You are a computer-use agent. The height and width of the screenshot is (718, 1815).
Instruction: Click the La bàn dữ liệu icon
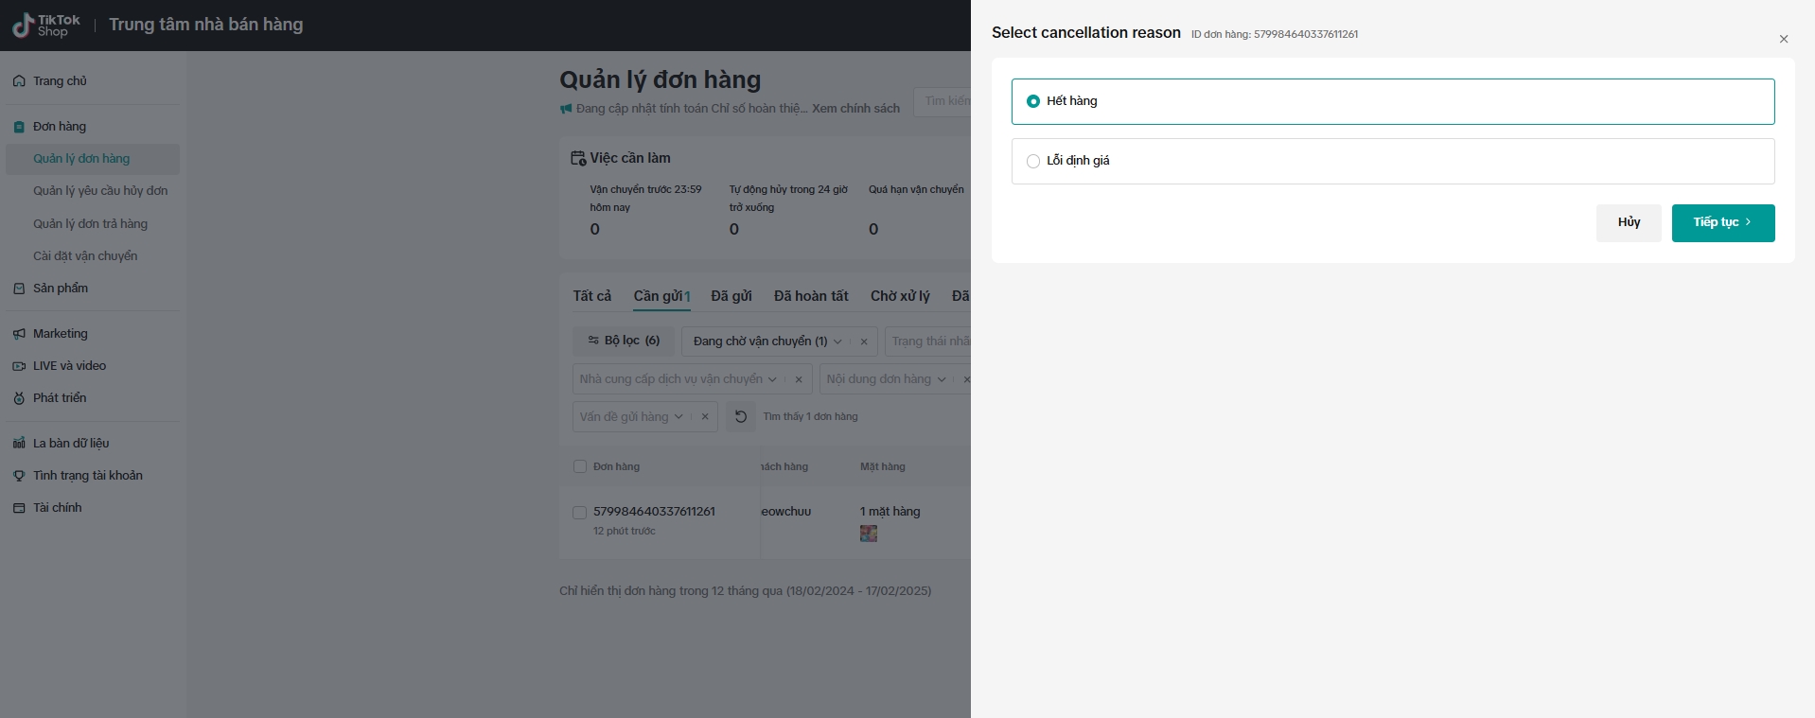click(x=19, y=444)
